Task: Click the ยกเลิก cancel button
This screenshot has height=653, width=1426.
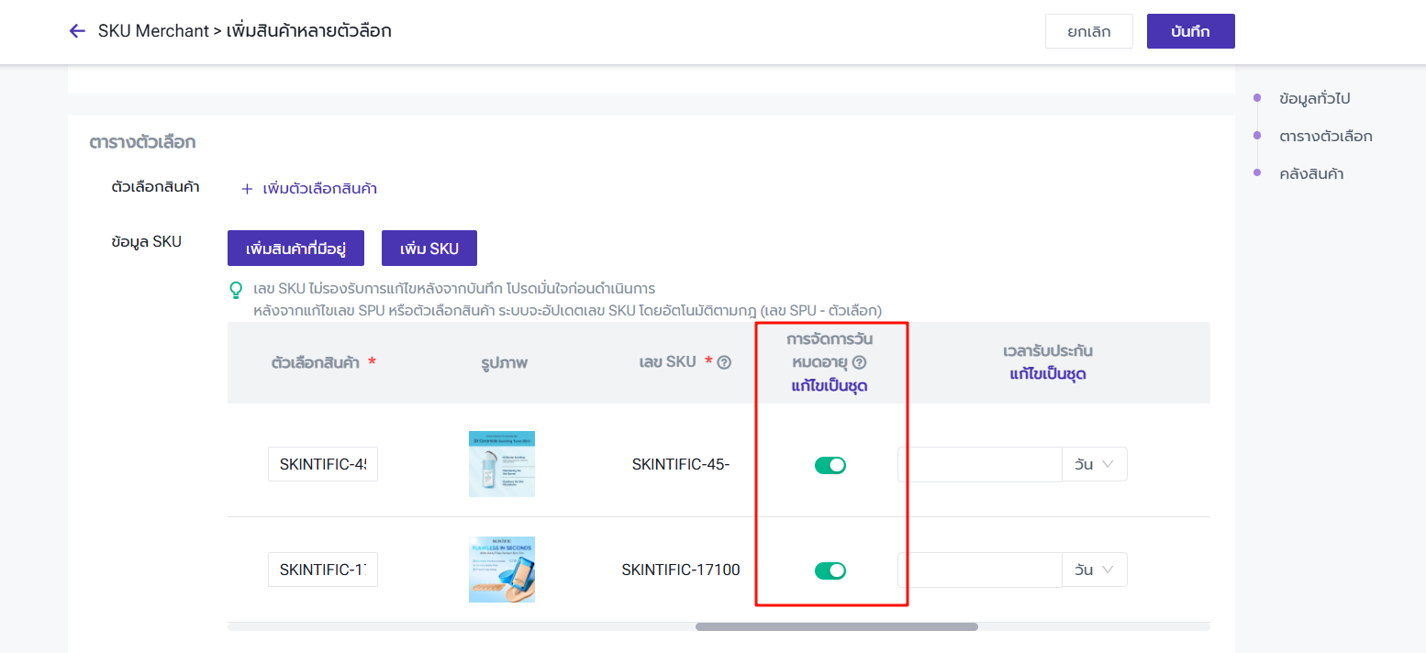Action: click(1088, 31)
